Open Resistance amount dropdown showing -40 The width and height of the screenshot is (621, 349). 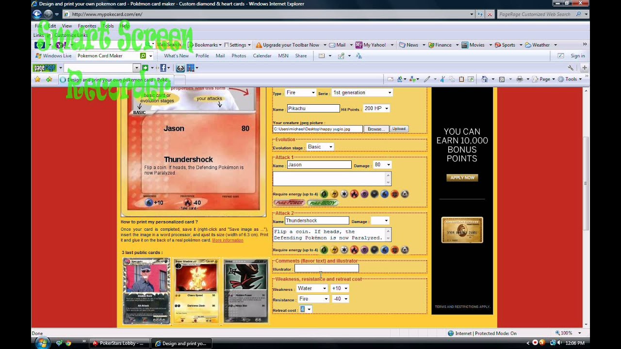[340, 299]
